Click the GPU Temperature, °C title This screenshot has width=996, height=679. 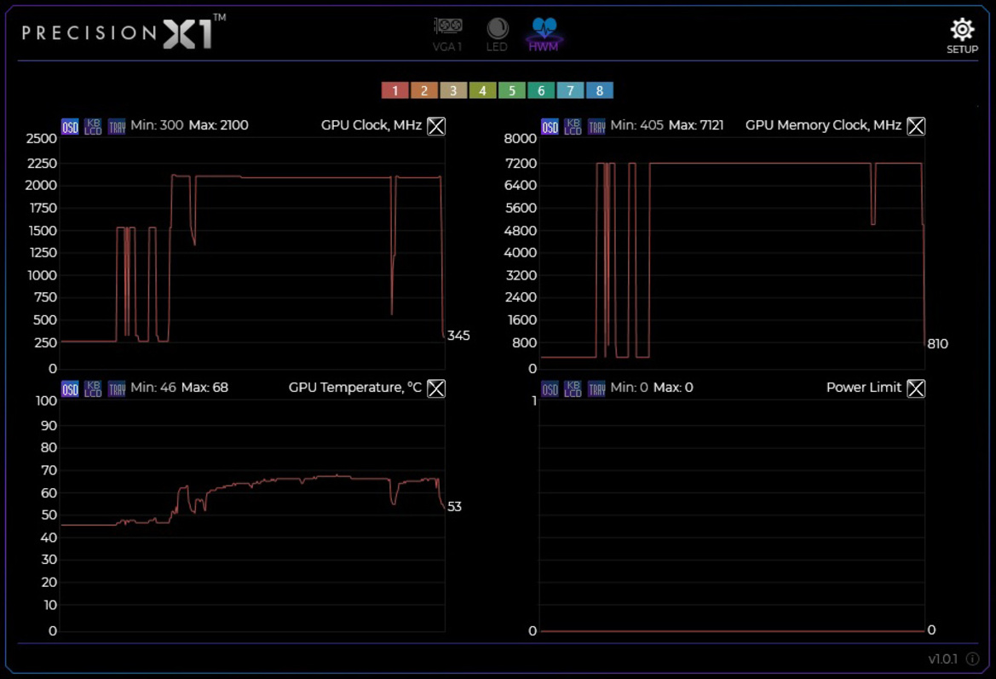click(355, 388)
